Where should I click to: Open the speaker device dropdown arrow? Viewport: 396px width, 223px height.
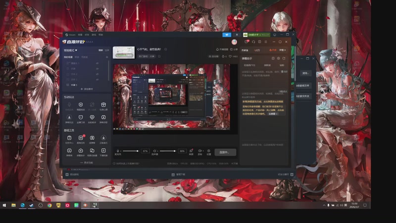point(157,151)
